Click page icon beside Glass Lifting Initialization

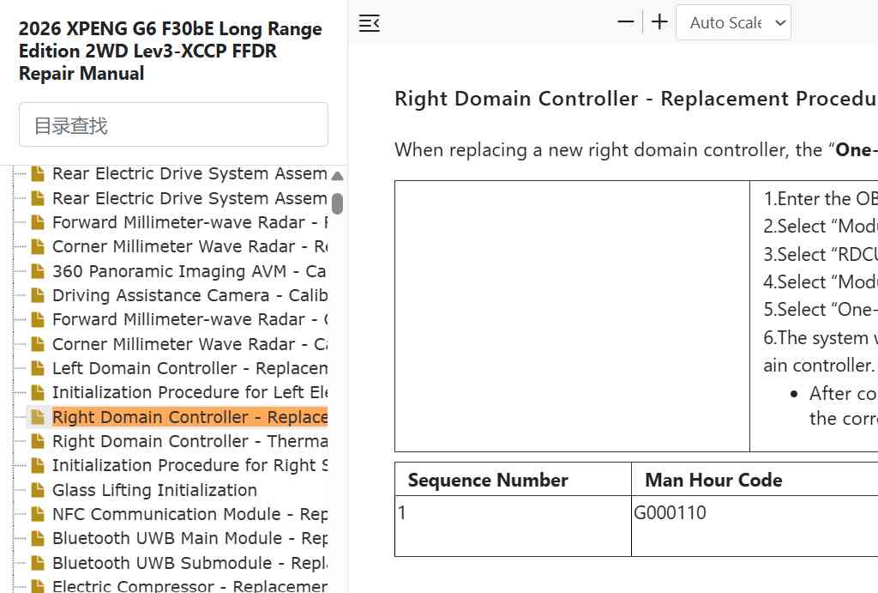(38, 490)
